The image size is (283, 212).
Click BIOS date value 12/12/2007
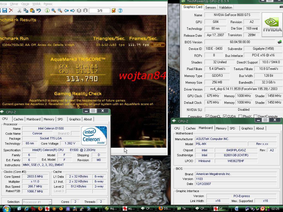tap(236, 184)
